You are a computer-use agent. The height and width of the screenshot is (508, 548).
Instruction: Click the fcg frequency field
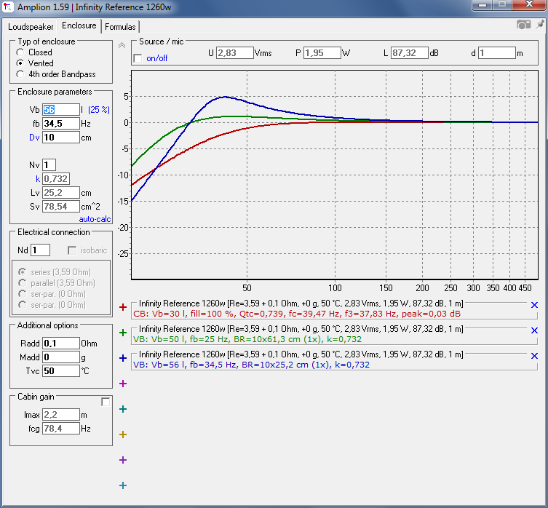pyautogui.click(x=61, y=428)
